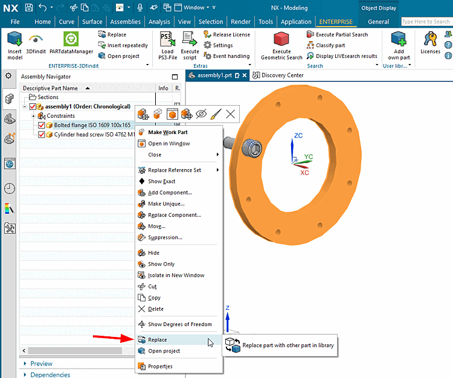Image resolution: width=453 pixels, height=378 pixels.
Task: Click Display LIVEsearch results
Action: [x=342, y=56]
